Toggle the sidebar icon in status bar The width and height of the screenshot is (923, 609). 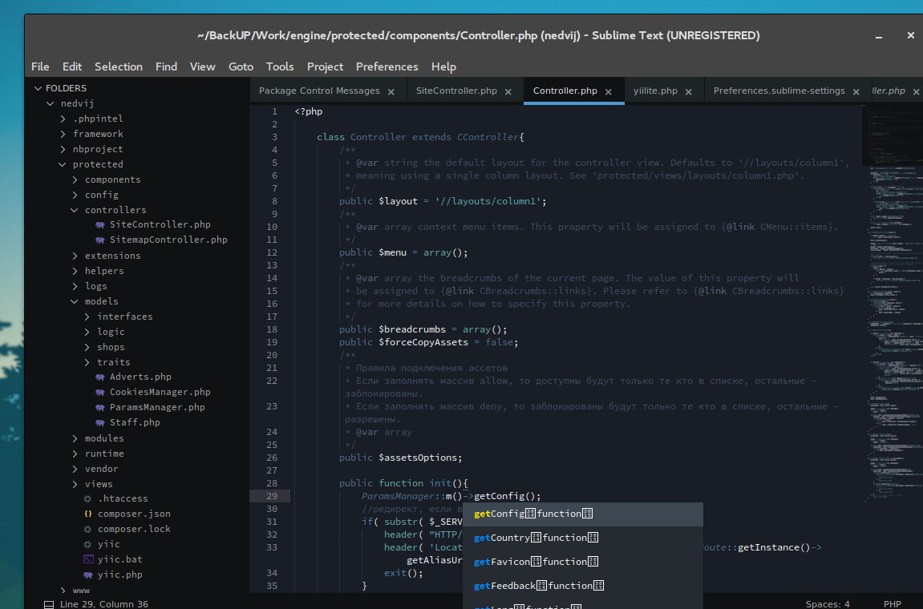click(49, 604)
